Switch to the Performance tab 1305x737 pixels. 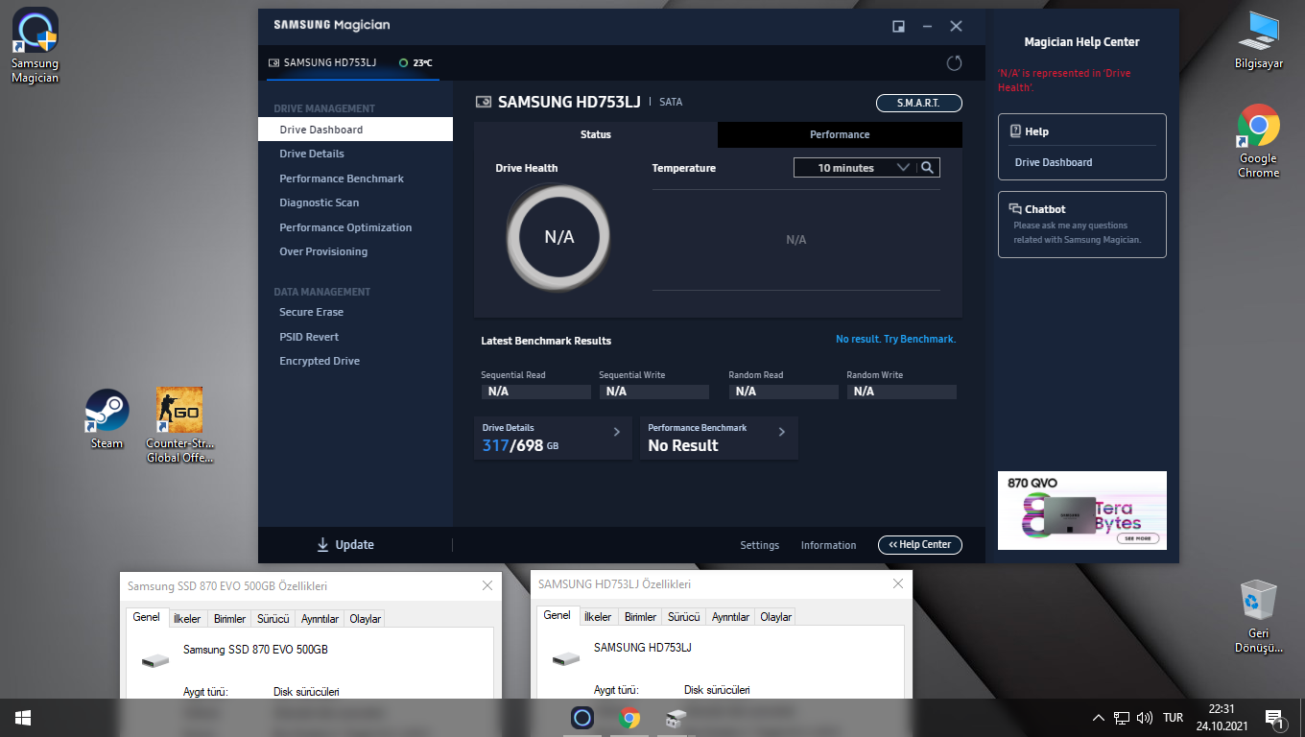pos(840,134)
